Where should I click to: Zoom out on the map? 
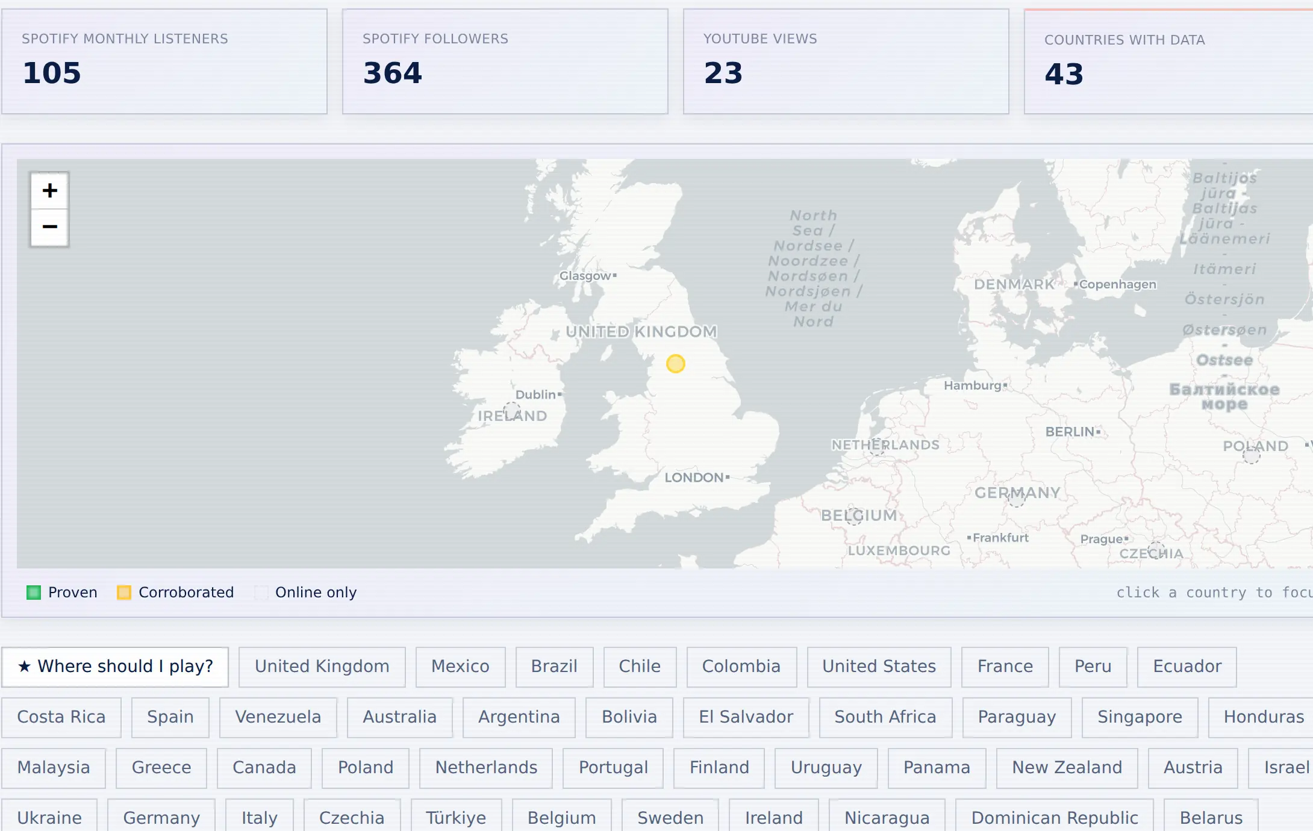[x=49, y=228]
